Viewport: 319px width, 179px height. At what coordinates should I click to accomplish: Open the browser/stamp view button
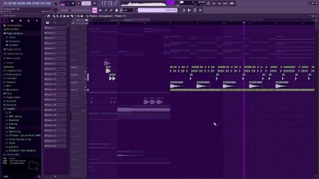(117, 10)
